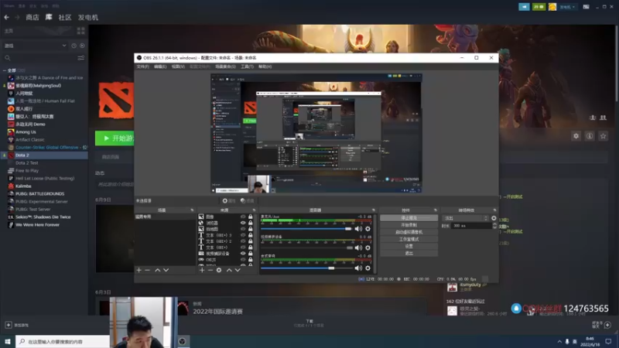The image size is (619, 348).
Task: Add a new source with plus icon
Action: tap(202, 270)
